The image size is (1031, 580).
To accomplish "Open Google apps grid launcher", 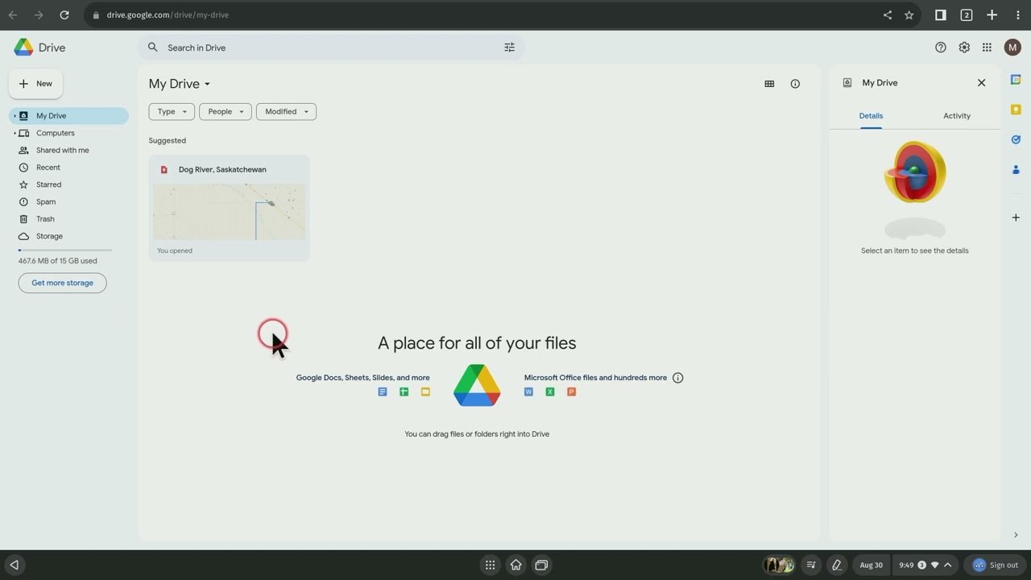I will pos(987,48).
